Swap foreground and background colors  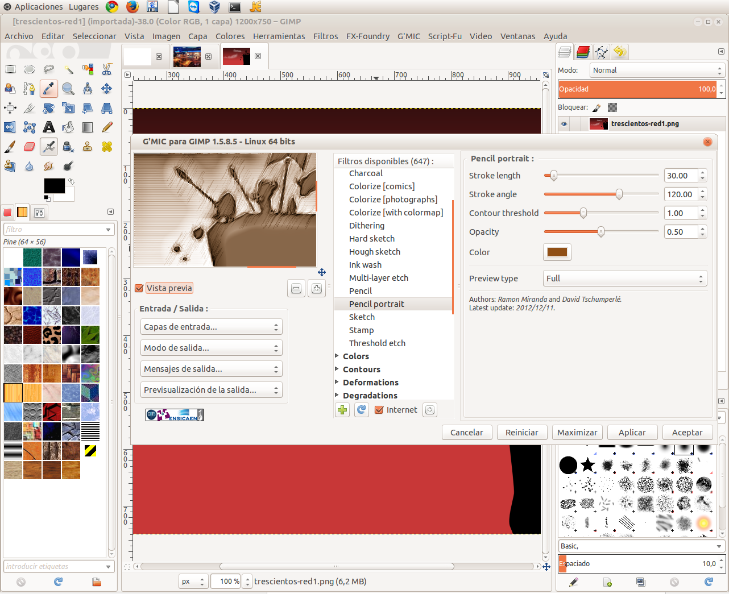click(x=71, y=181)
